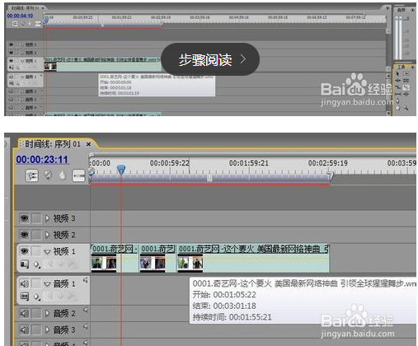The width and height of the screenshot is (418, 346).
Task: Click the 音频 3 channel type speaker icon
Action: pyautogui.click(x=86, y=326)
